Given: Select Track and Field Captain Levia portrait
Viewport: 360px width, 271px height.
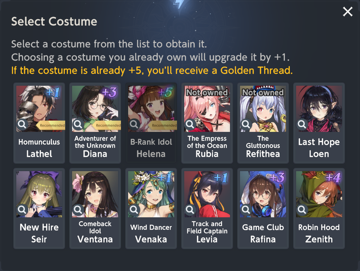Looking at the screenshot, I should [x=207, y=194].
